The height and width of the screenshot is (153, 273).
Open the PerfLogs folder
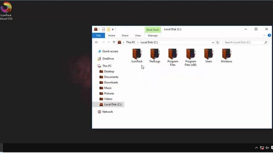[155, 56]
